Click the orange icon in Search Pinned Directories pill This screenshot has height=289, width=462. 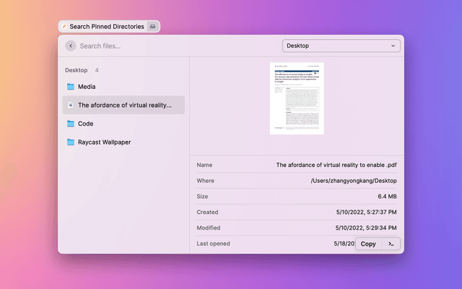64,27
